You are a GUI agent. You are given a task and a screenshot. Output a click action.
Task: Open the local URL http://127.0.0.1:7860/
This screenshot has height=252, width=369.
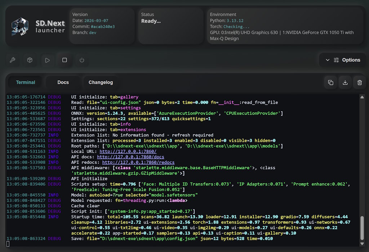(128, 151)
